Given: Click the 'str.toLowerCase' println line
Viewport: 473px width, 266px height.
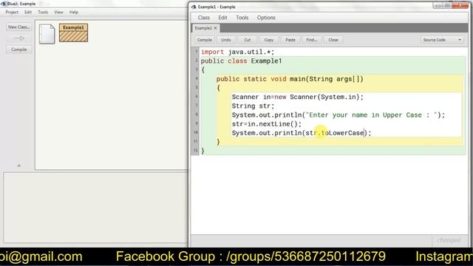Looking at the screenshot, I should [302, 133].
